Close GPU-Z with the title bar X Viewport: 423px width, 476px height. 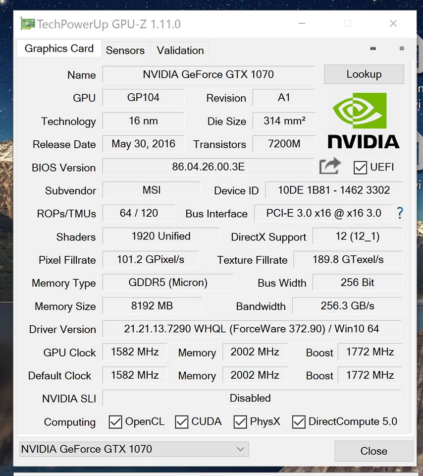[x=393, y=23]
